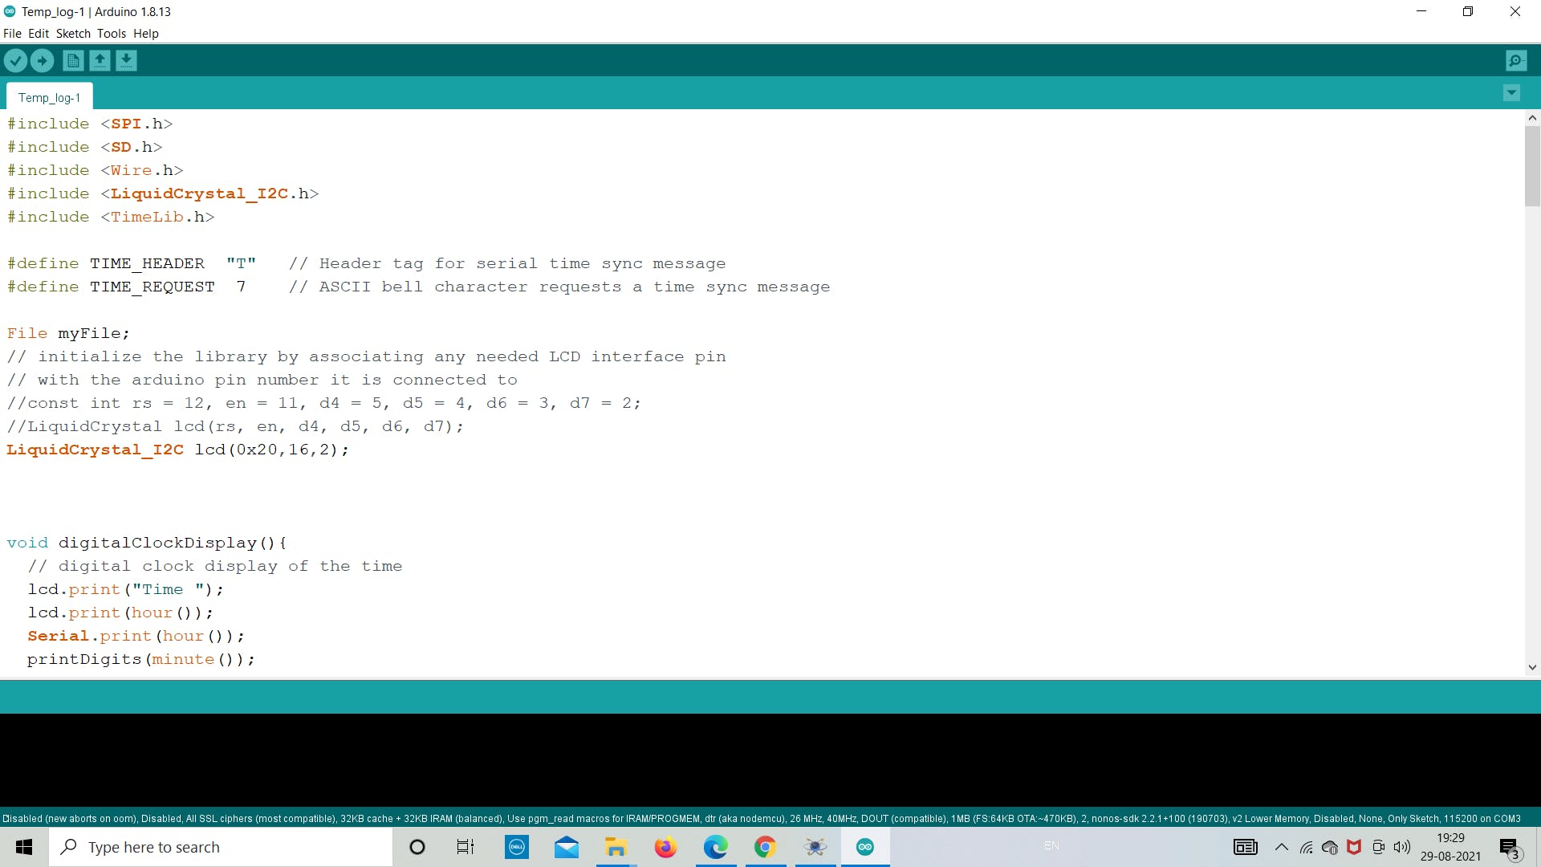Viewport: 1541px width, 867px height.
Task: Open the notification center icon
Action: point(1509,848)
